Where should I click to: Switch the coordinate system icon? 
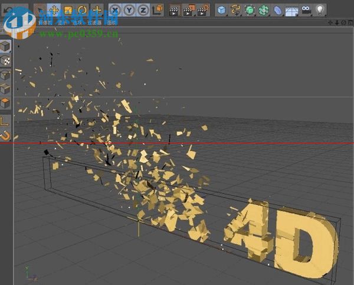(158, 11)
